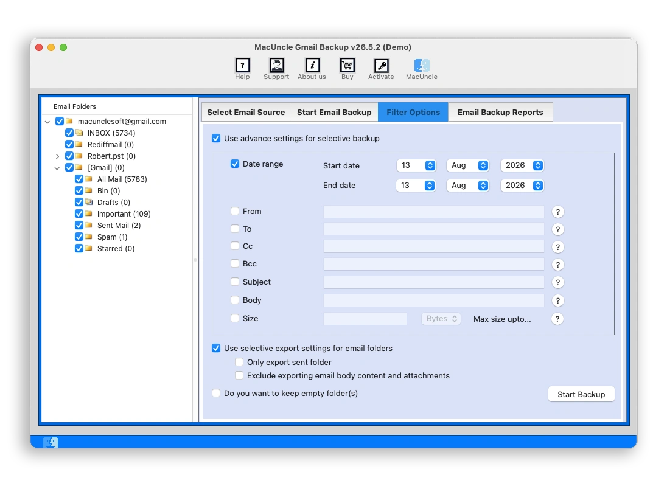
Task: Uncheck Use selective export settings checkbox
Action: (x=216, y=348)
